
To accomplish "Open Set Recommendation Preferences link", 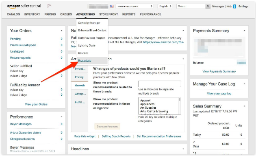I will [x=159, y=136].
